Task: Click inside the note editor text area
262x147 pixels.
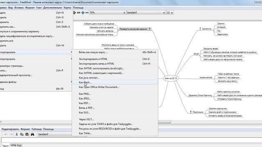Action: (x=131, y=140)
